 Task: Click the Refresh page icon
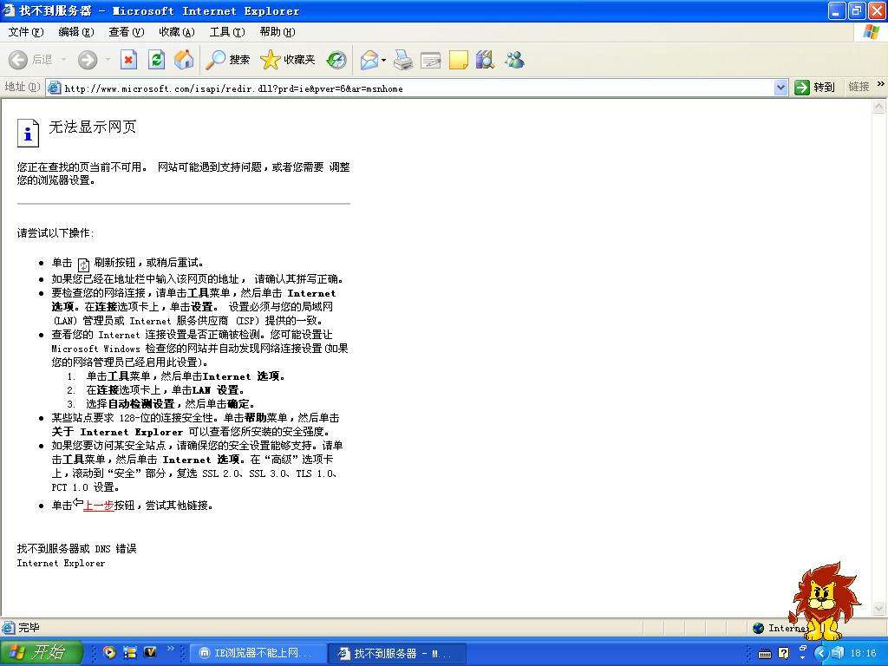tap(156, 60)
